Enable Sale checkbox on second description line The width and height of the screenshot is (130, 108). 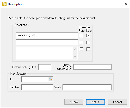pyautogui.click(x=88, y=42)
